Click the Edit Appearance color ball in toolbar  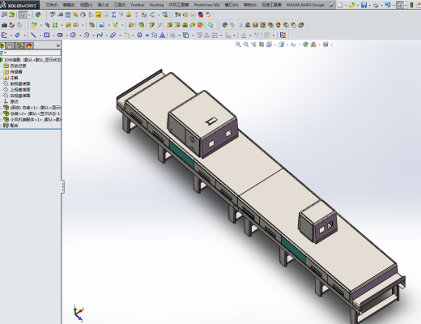coord(38,15)
